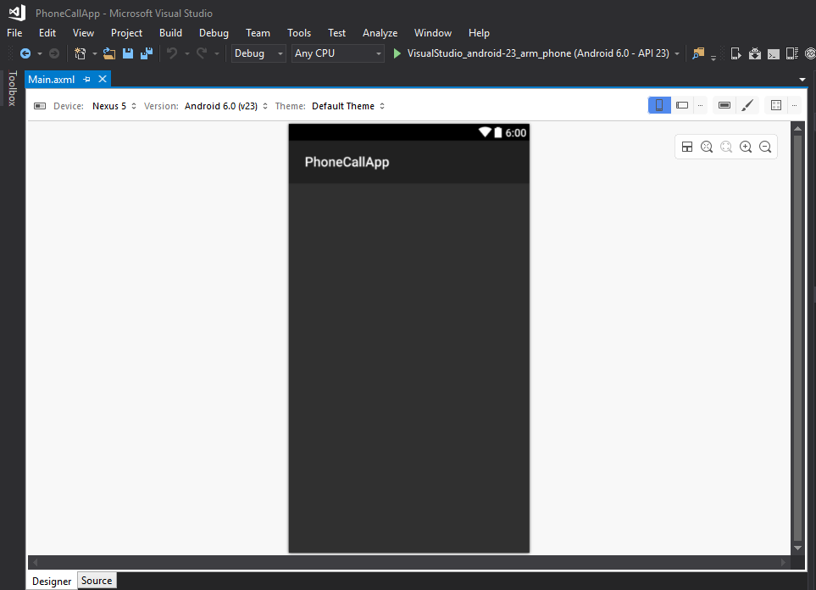Viewport: 816px width, 590px height.
Task: Open the Any CPU platform dropdown
Action: click(x=338, y=53)
